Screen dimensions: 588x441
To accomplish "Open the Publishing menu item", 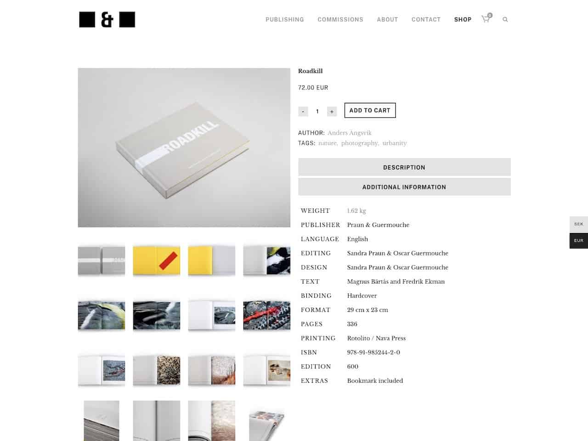I will pos(285,19).
